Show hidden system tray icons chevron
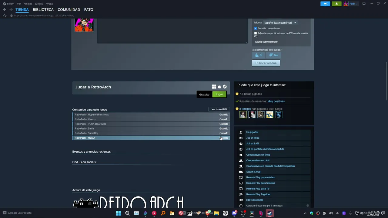Screen dimensions: 388x218 [x=305, y=213]
